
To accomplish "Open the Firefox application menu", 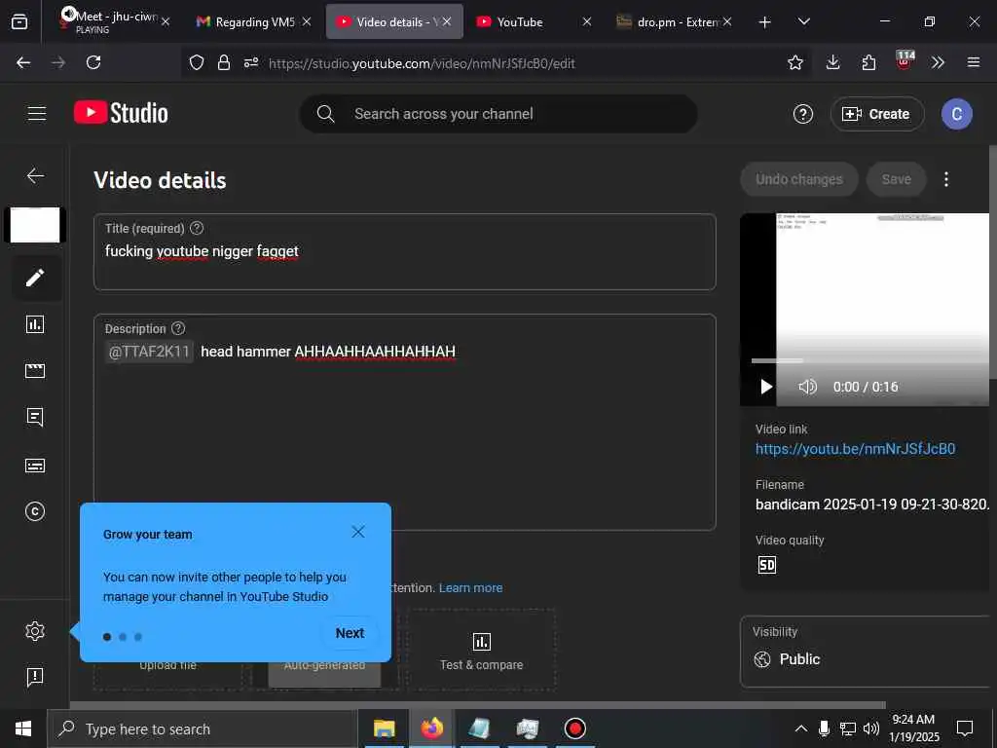I will click(x=973, y=62).
